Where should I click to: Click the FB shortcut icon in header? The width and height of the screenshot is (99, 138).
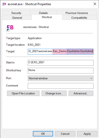pos(10,28)
